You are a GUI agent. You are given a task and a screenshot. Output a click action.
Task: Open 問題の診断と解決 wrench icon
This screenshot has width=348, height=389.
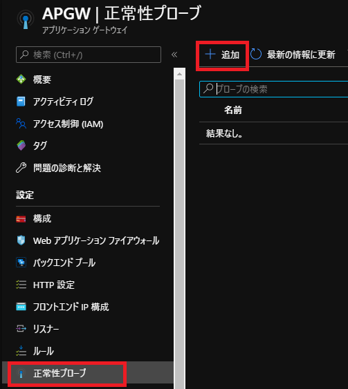point(21,168)
